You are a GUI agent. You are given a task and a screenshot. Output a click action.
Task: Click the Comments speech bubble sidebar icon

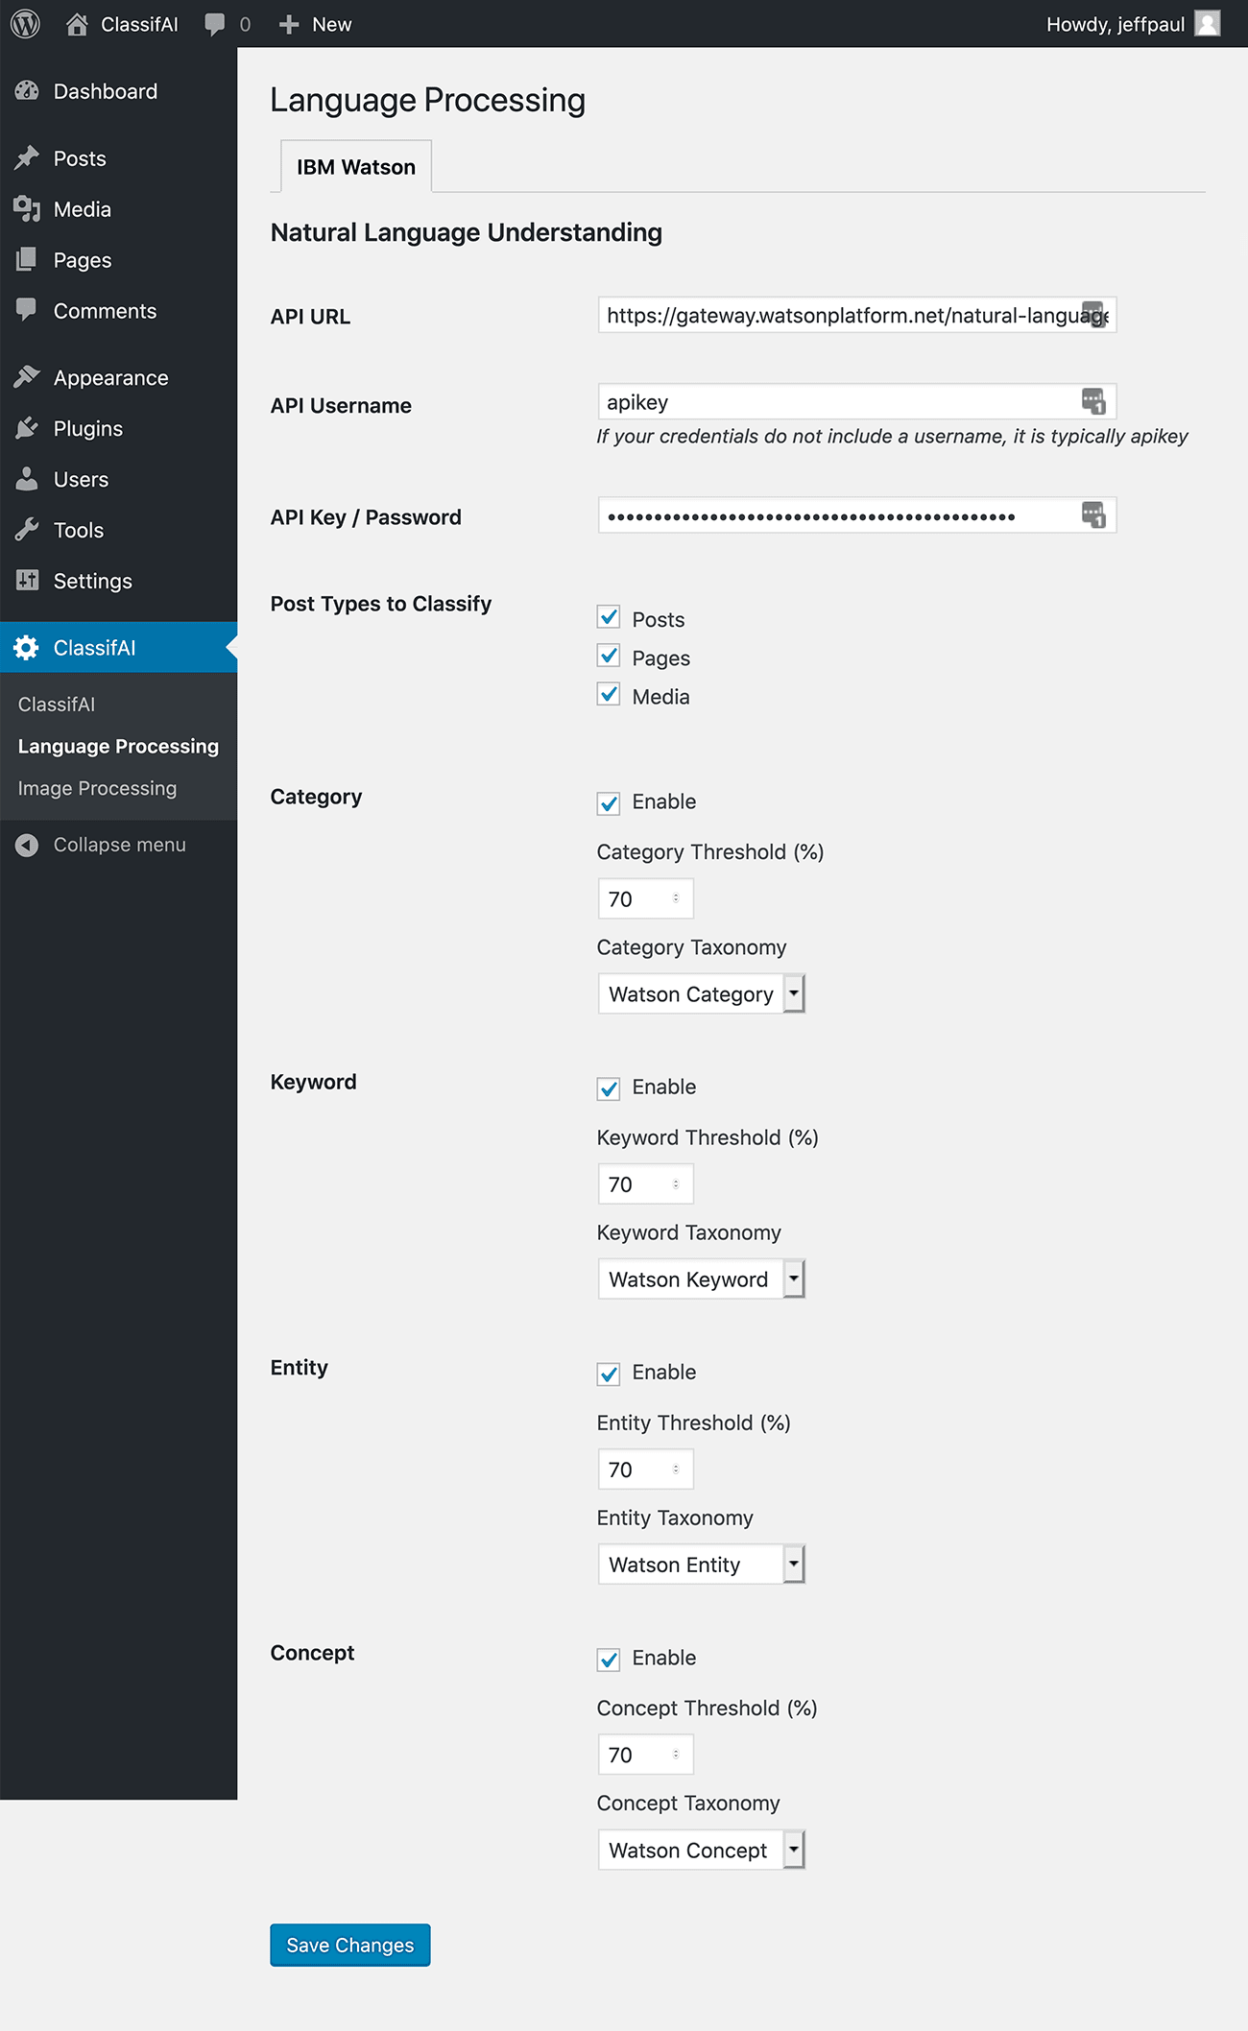tap(27, 310)
